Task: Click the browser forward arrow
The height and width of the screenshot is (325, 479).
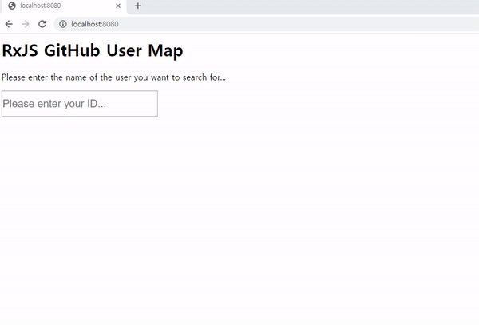Action: 26,24
